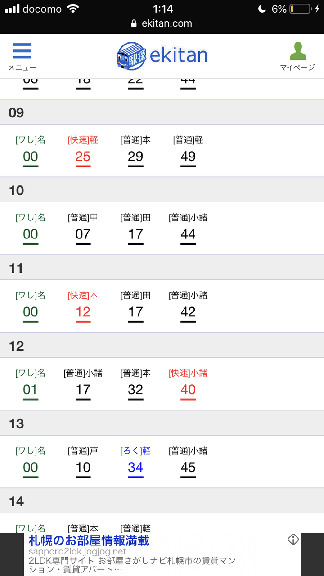Image resolution: width=324 pixels, height=576 pixels.
Task: Tap the ekitan.com URL in address bar
Action: 166,23
